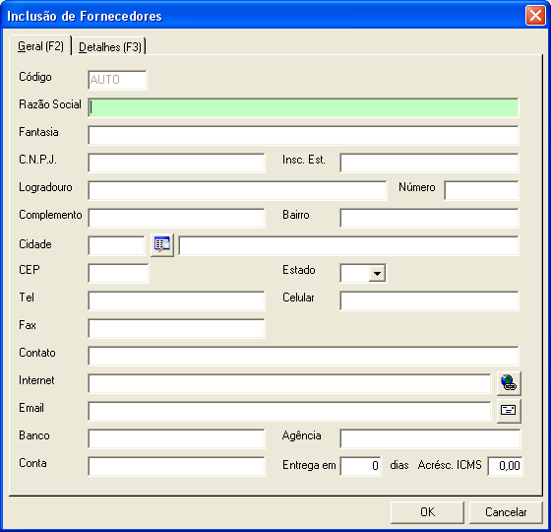Screen dimensions: 551x532
Task: Select the Bairro text box
Action: [429, 218]
